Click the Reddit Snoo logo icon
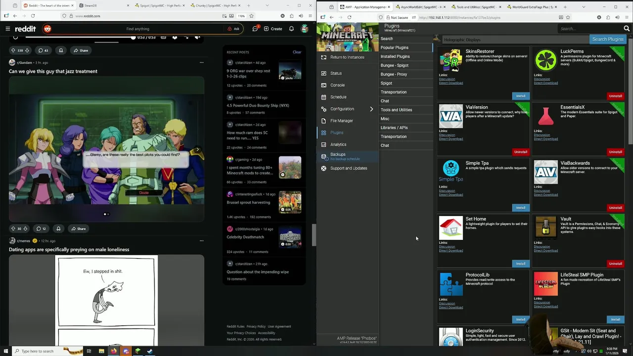 click(47, 29)
